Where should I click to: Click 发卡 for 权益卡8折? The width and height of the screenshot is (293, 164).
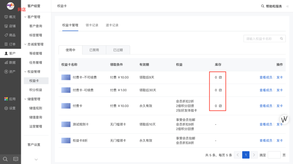coord(279,140)
